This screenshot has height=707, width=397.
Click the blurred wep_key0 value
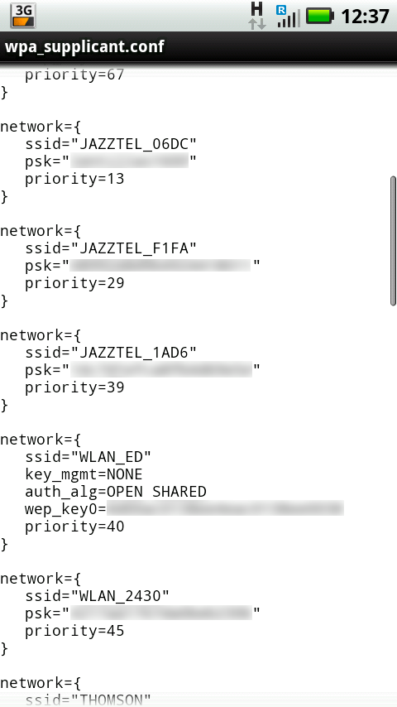(225, 508)
